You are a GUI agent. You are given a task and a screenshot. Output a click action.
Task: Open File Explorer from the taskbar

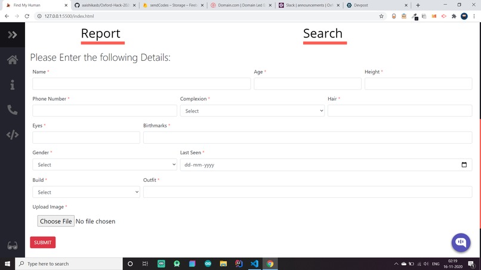pyautogui.click(x=223, y=263)
